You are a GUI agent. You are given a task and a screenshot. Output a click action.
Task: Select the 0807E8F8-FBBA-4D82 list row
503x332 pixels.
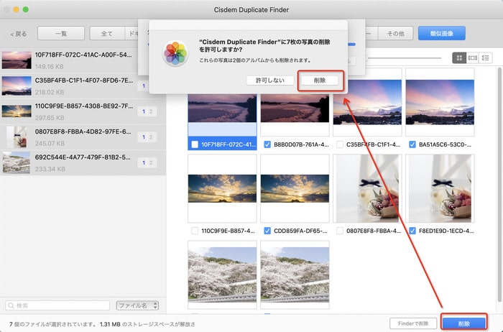coord(83,137)
